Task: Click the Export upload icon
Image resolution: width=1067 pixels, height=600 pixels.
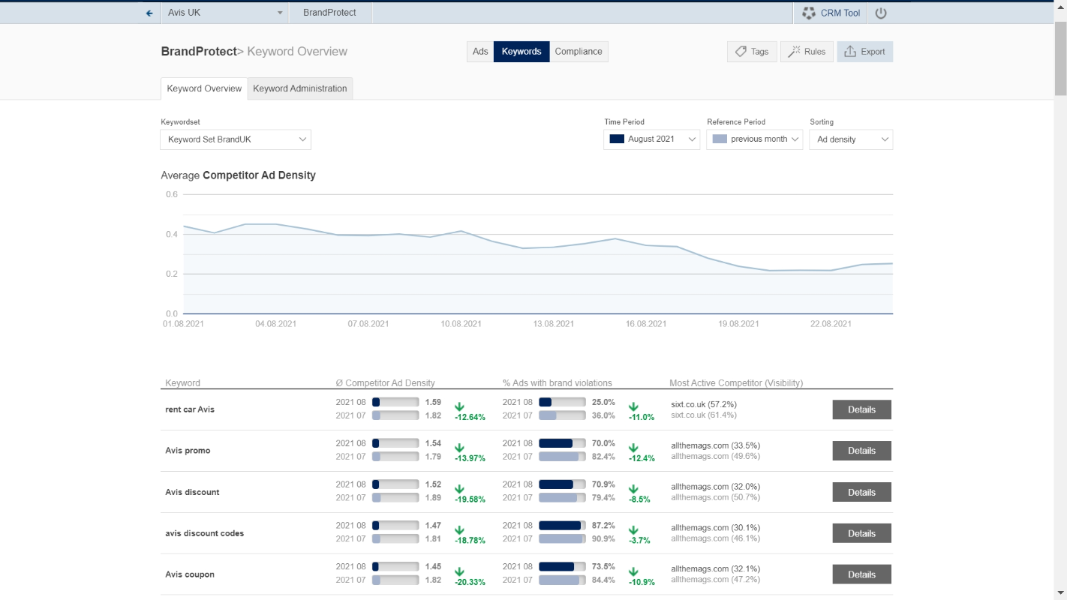Action: pos(852,52)
